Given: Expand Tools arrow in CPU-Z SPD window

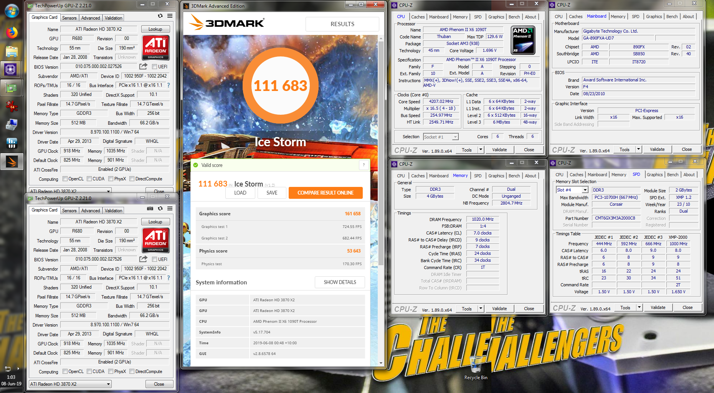Looking at the screenshot, I should 639,307.
